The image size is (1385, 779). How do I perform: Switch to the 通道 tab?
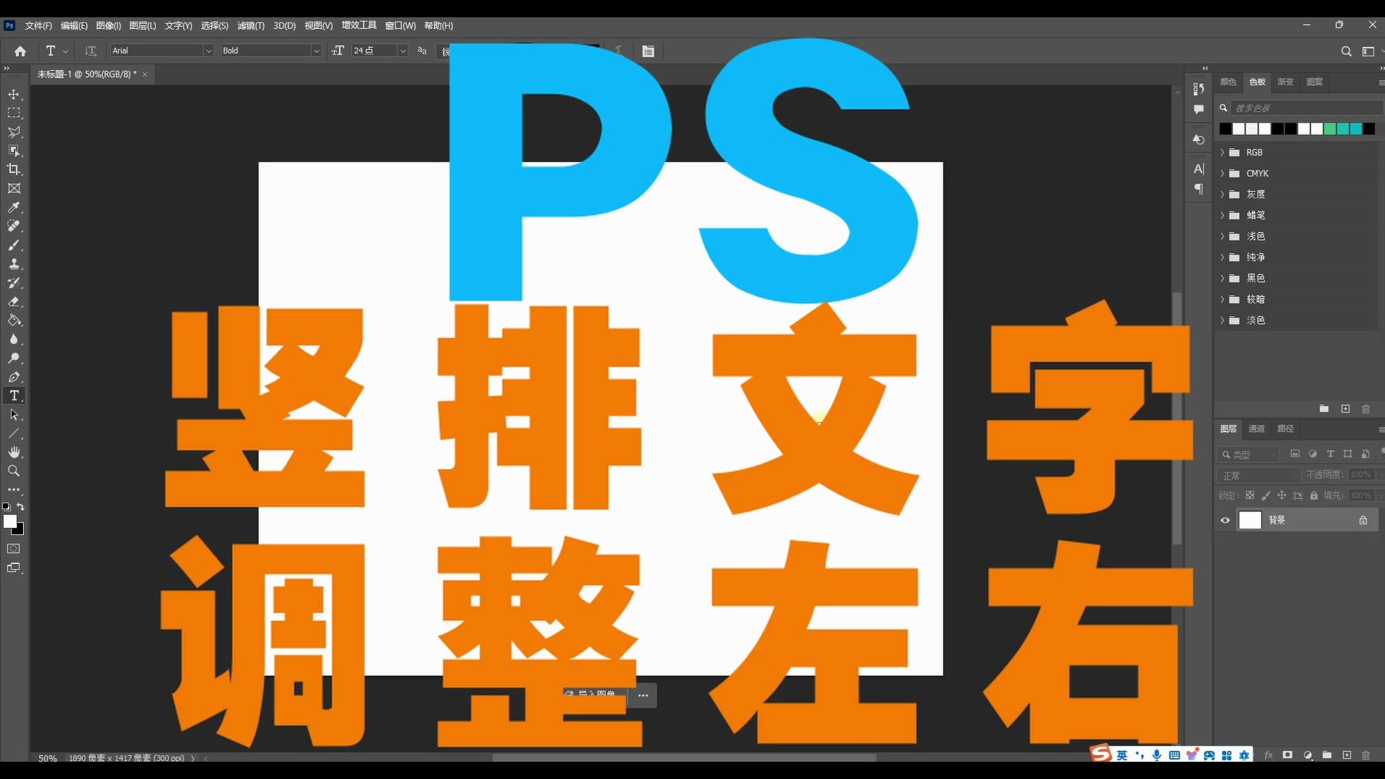[1257, 429]
